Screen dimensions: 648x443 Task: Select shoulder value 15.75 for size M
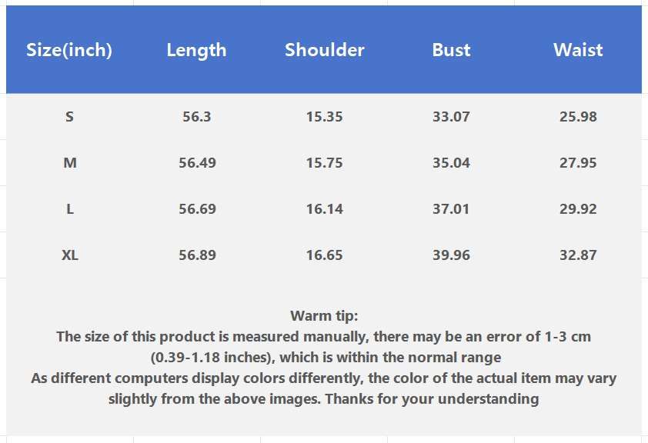coord(324,163)
